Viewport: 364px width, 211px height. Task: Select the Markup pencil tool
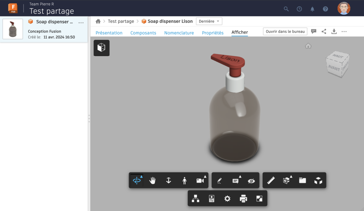click(x=220, y=180)
